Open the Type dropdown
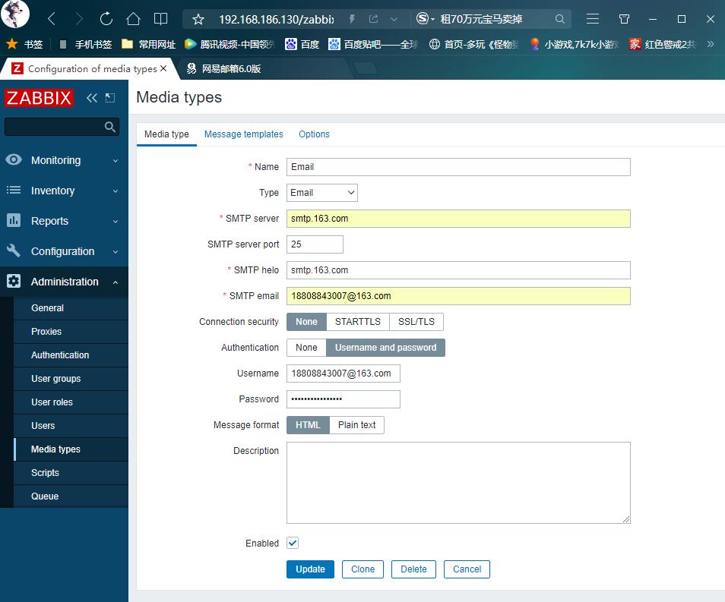The width and height of the screenshot is (725, 602). tap(321, 193)
